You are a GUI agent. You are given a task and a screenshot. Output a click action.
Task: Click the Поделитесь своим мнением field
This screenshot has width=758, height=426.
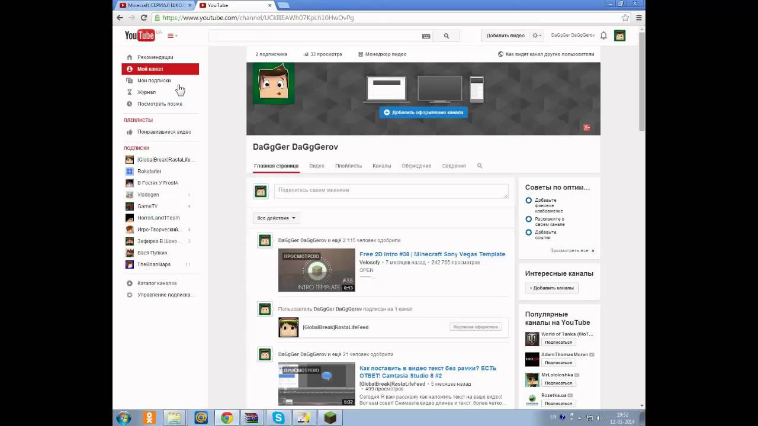pos(391,191)
